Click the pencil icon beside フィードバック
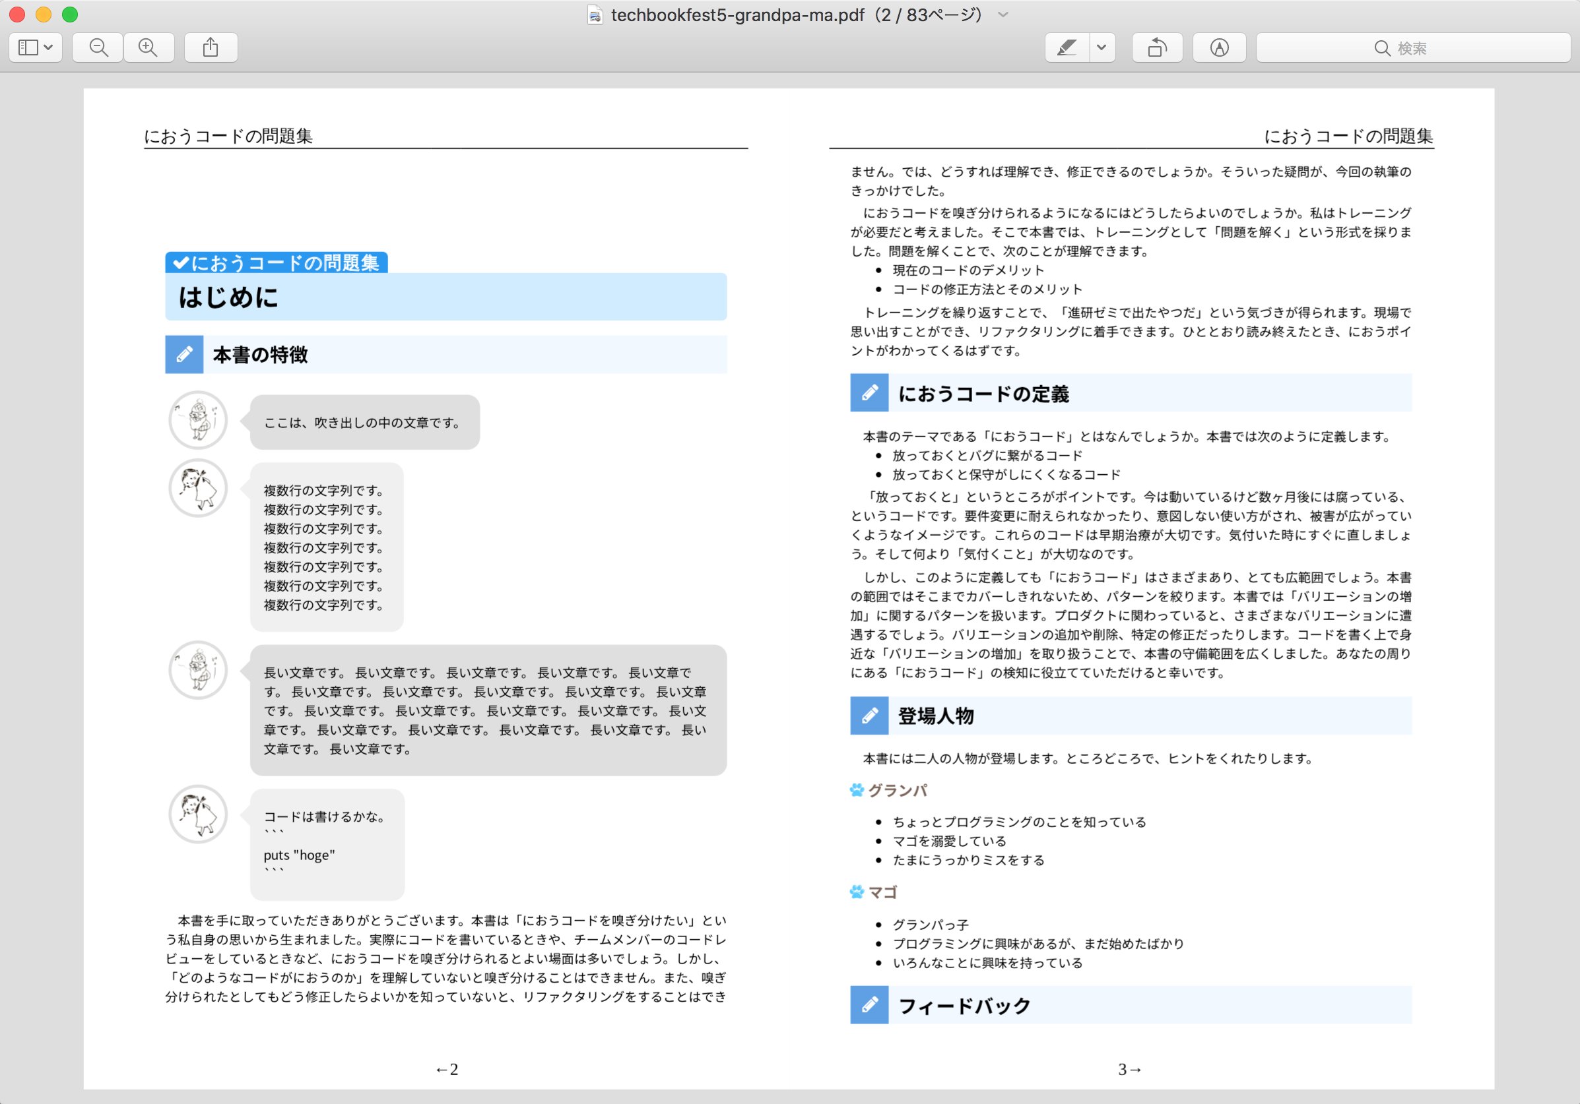This screenshot has width=1580, height=1104. 869,1005
